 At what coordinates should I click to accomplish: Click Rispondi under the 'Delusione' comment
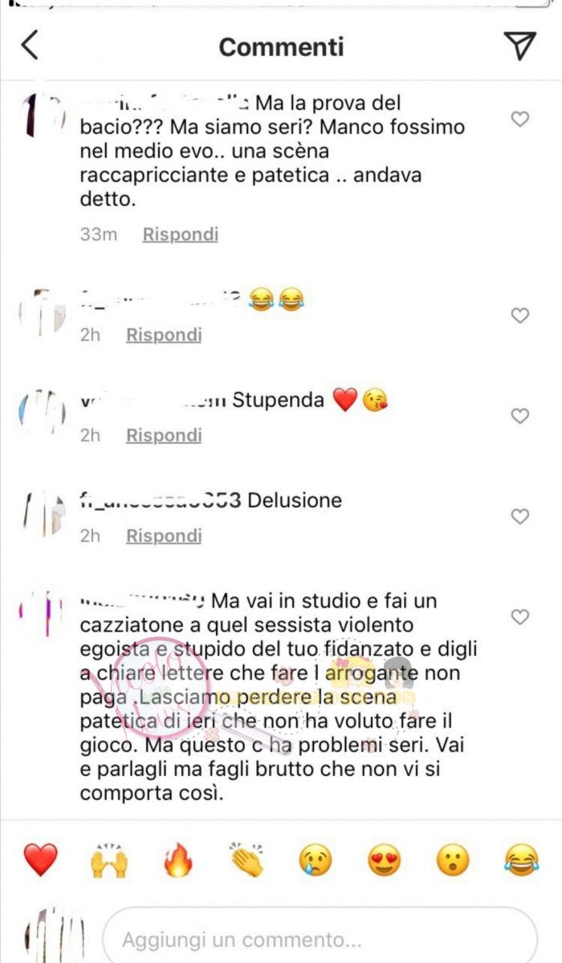coord(164,535)
